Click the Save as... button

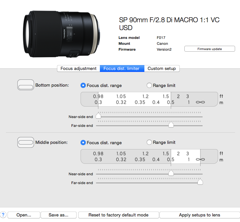click(59, 215)
